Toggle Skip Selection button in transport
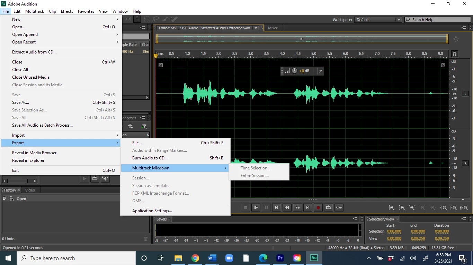The height and width of the screenshot is (265, 473). [x=339, y=207]
